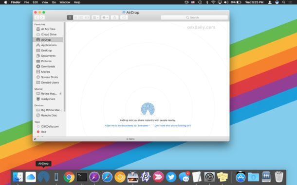Click the AirDrop Dock icon
Image resolution: width=297 pixels, height=185 pixels.
43,177
